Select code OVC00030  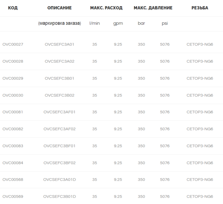[13, 95]
